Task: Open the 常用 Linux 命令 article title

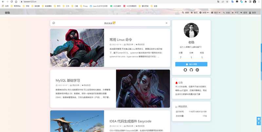Action: coord(121,39)
